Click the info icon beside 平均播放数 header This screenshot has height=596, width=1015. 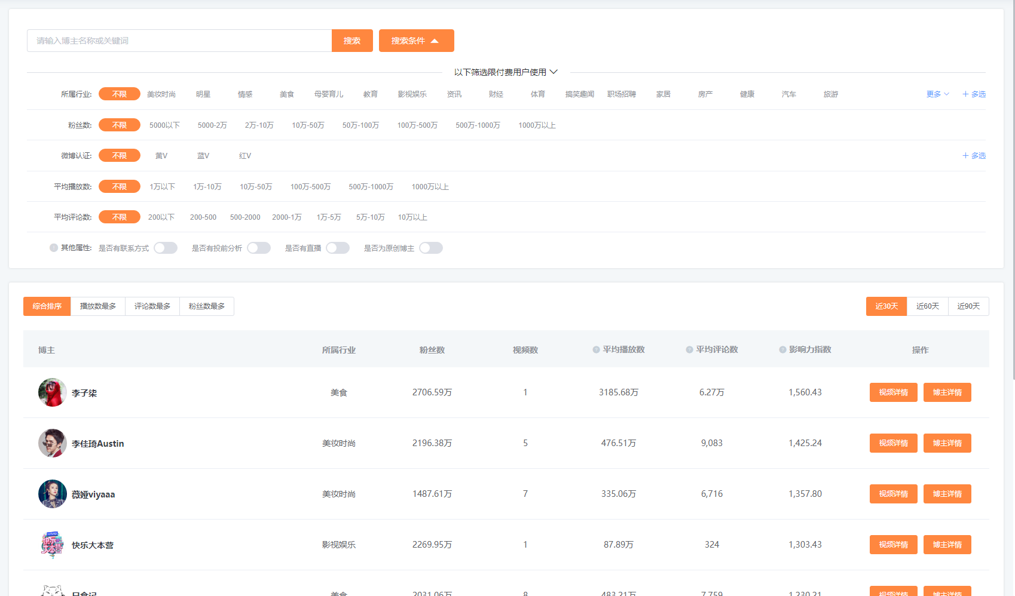pos(596,350)
